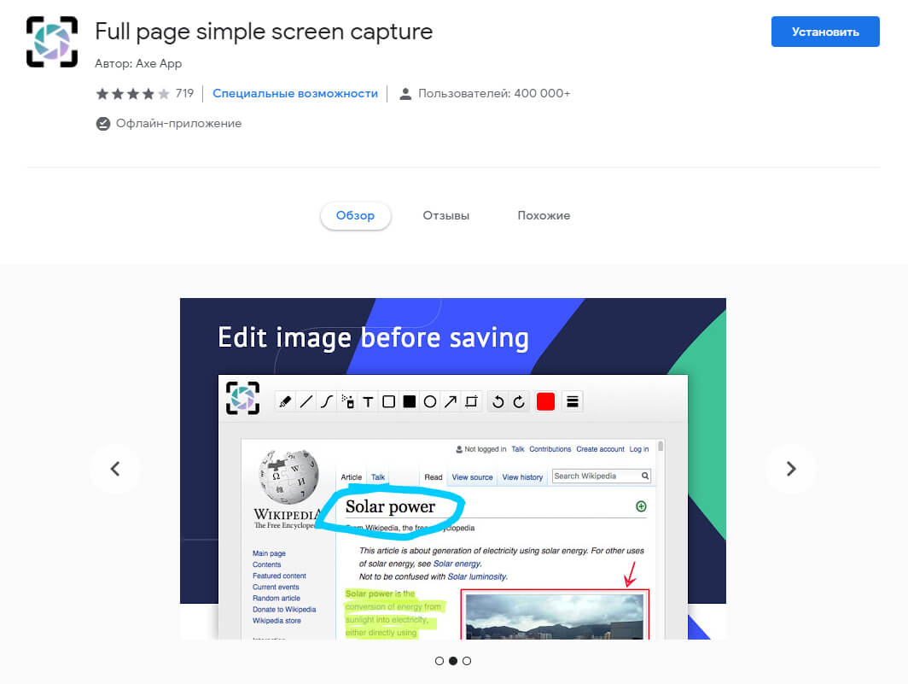Click the Solar power article heading
The width and height of the screenshot is (908, 684).
[x=390, y=506]
